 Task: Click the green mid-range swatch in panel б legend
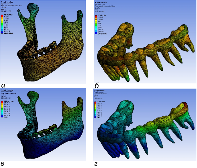click(x=96, y=24)
